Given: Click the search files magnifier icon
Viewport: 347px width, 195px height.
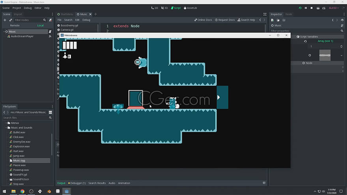Looking at the screenshot, I should coord(50,118).
